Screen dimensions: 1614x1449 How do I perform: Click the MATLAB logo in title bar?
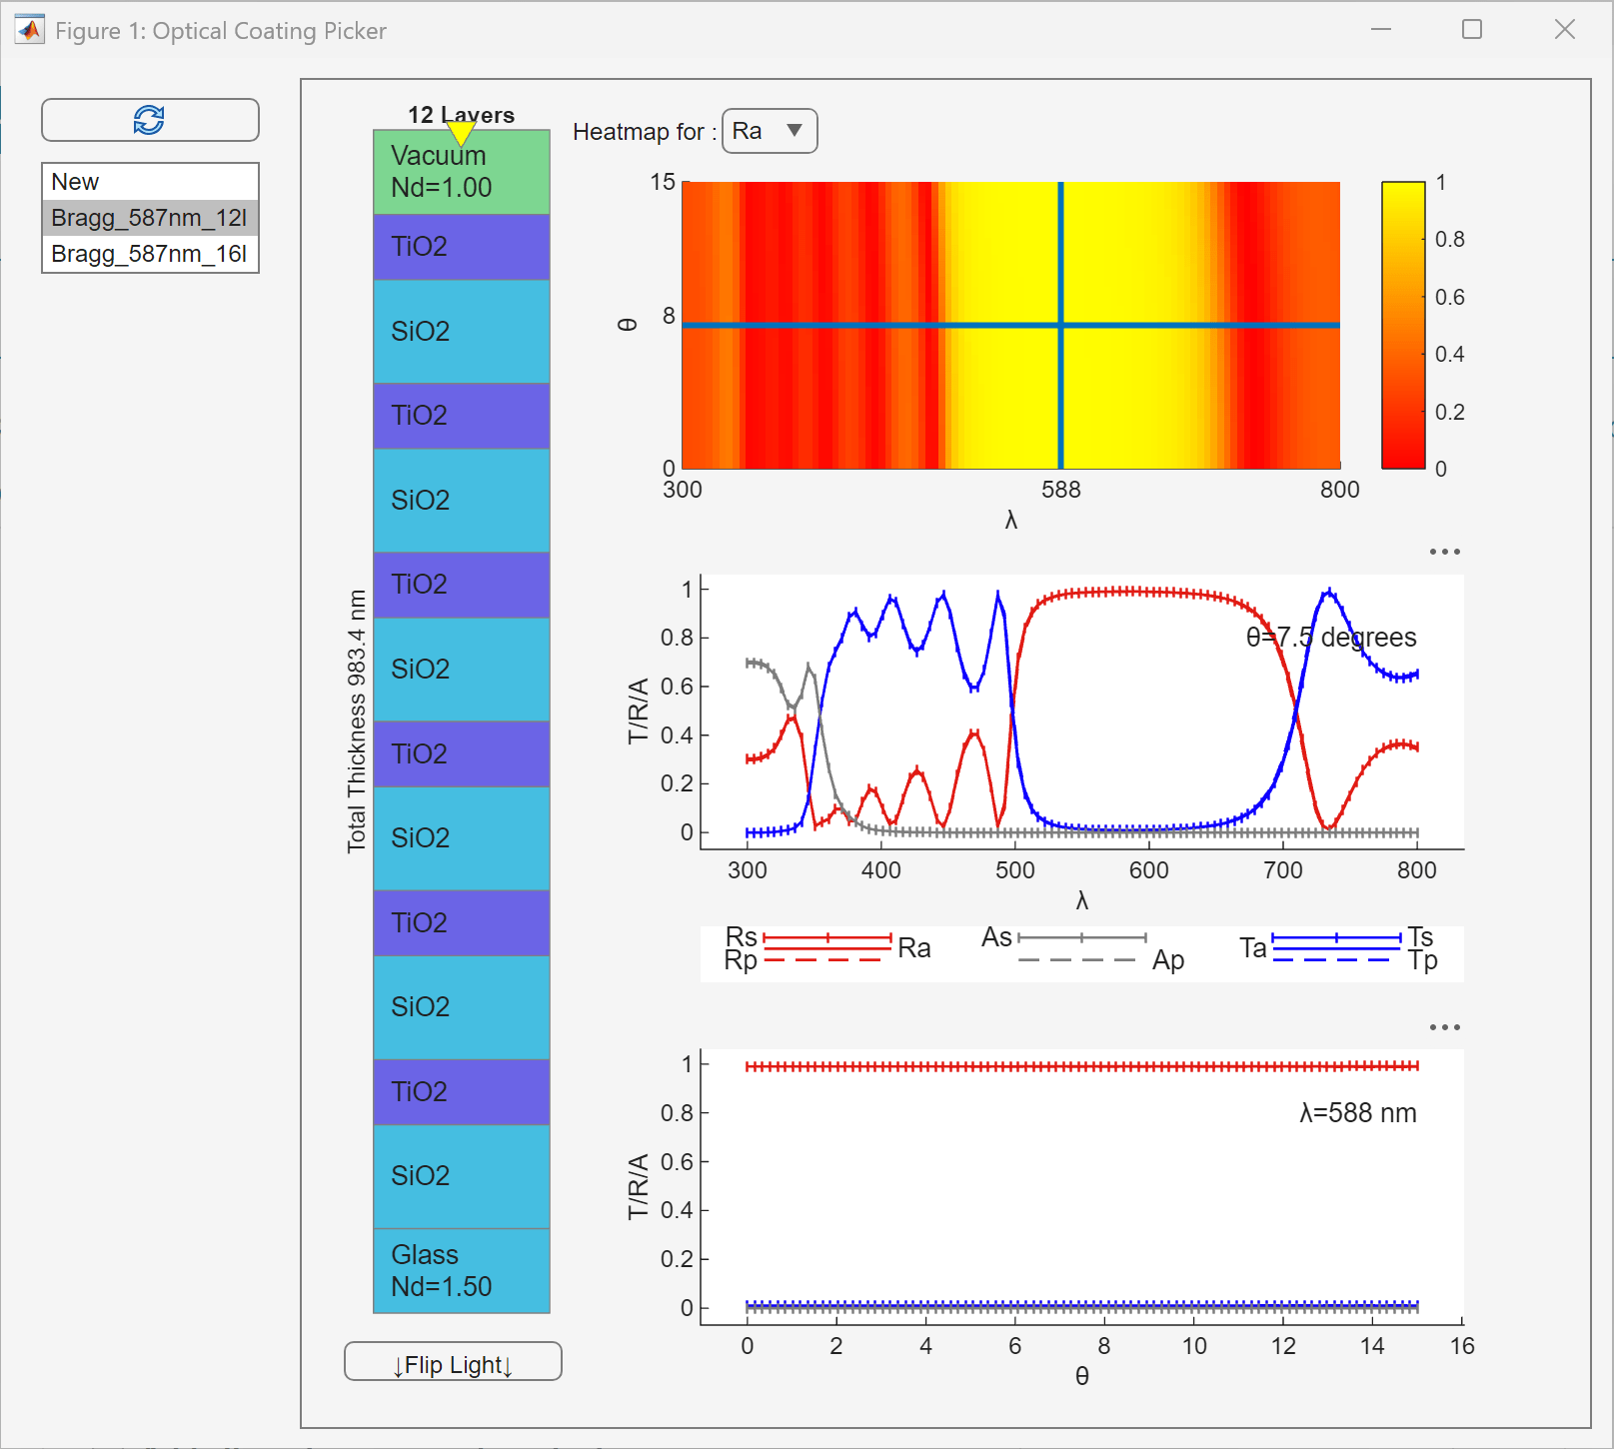(30, 30)
